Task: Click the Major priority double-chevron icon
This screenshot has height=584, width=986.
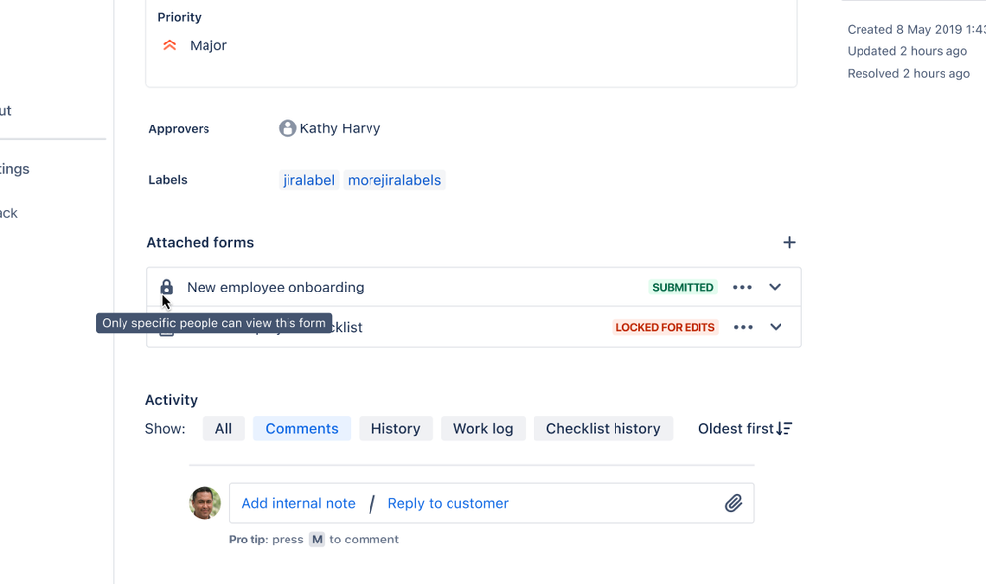Action: pos(169,45)
